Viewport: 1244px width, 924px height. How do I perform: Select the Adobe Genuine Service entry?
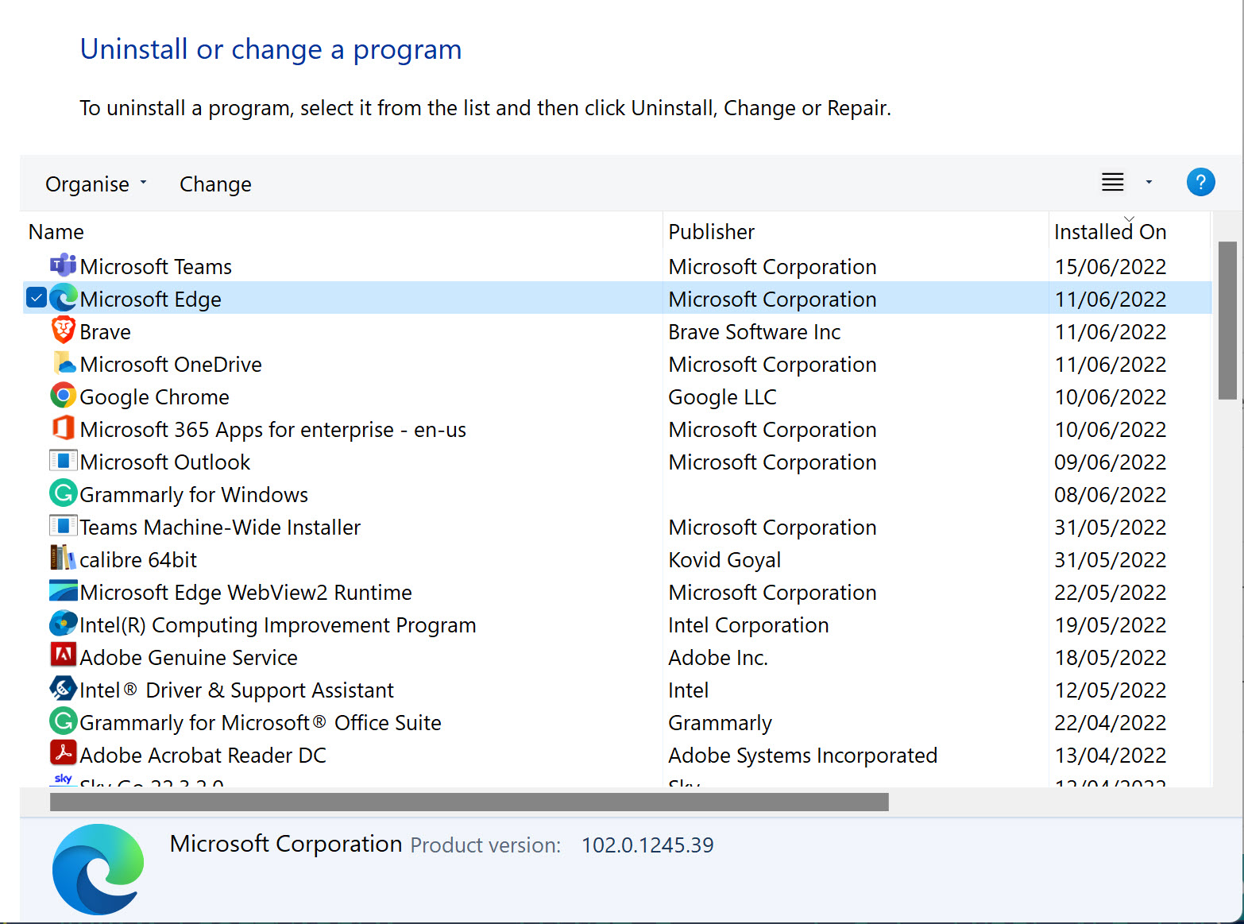(x=188, y=658)
